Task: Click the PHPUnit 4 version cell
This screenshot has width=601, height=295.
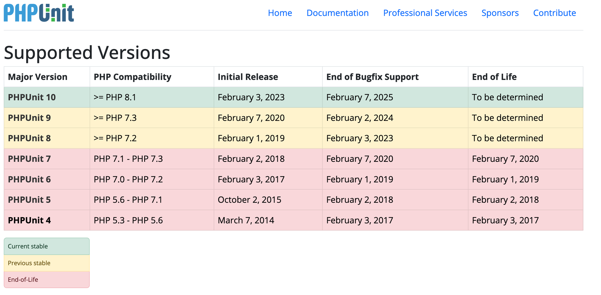Action: click(29, 220)
